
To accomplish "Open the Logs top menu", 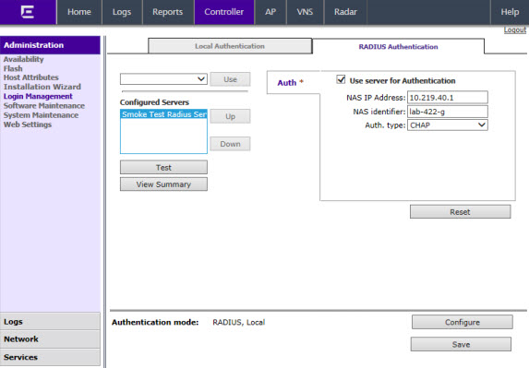I will click(122, 12).
